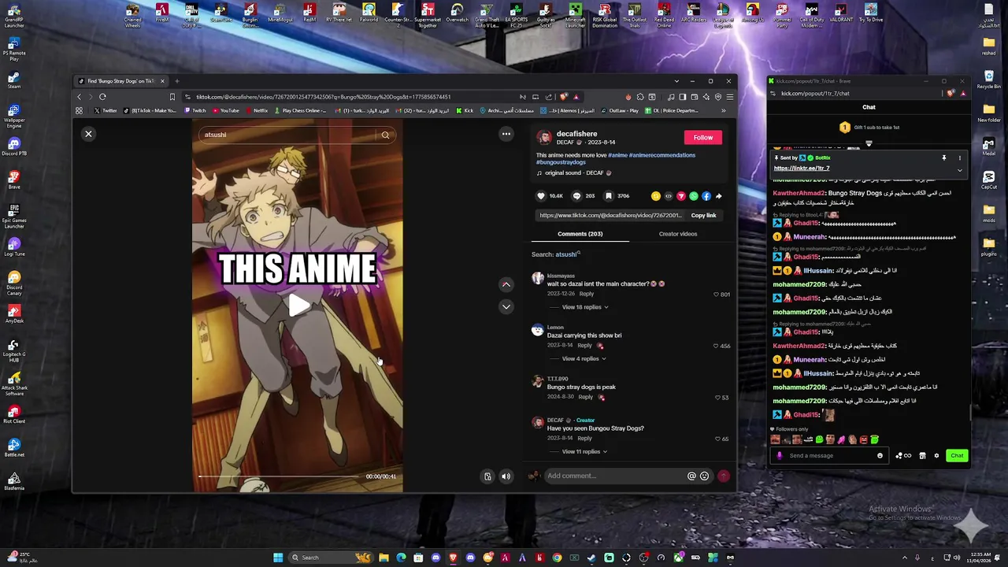Open a new browser tab with plus
The width and height of the screenshot is (1008, 567).
[177, 81]
